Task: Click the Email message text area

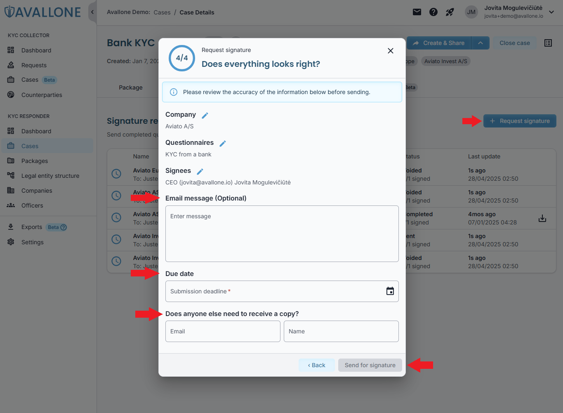Action: [282, 234]
